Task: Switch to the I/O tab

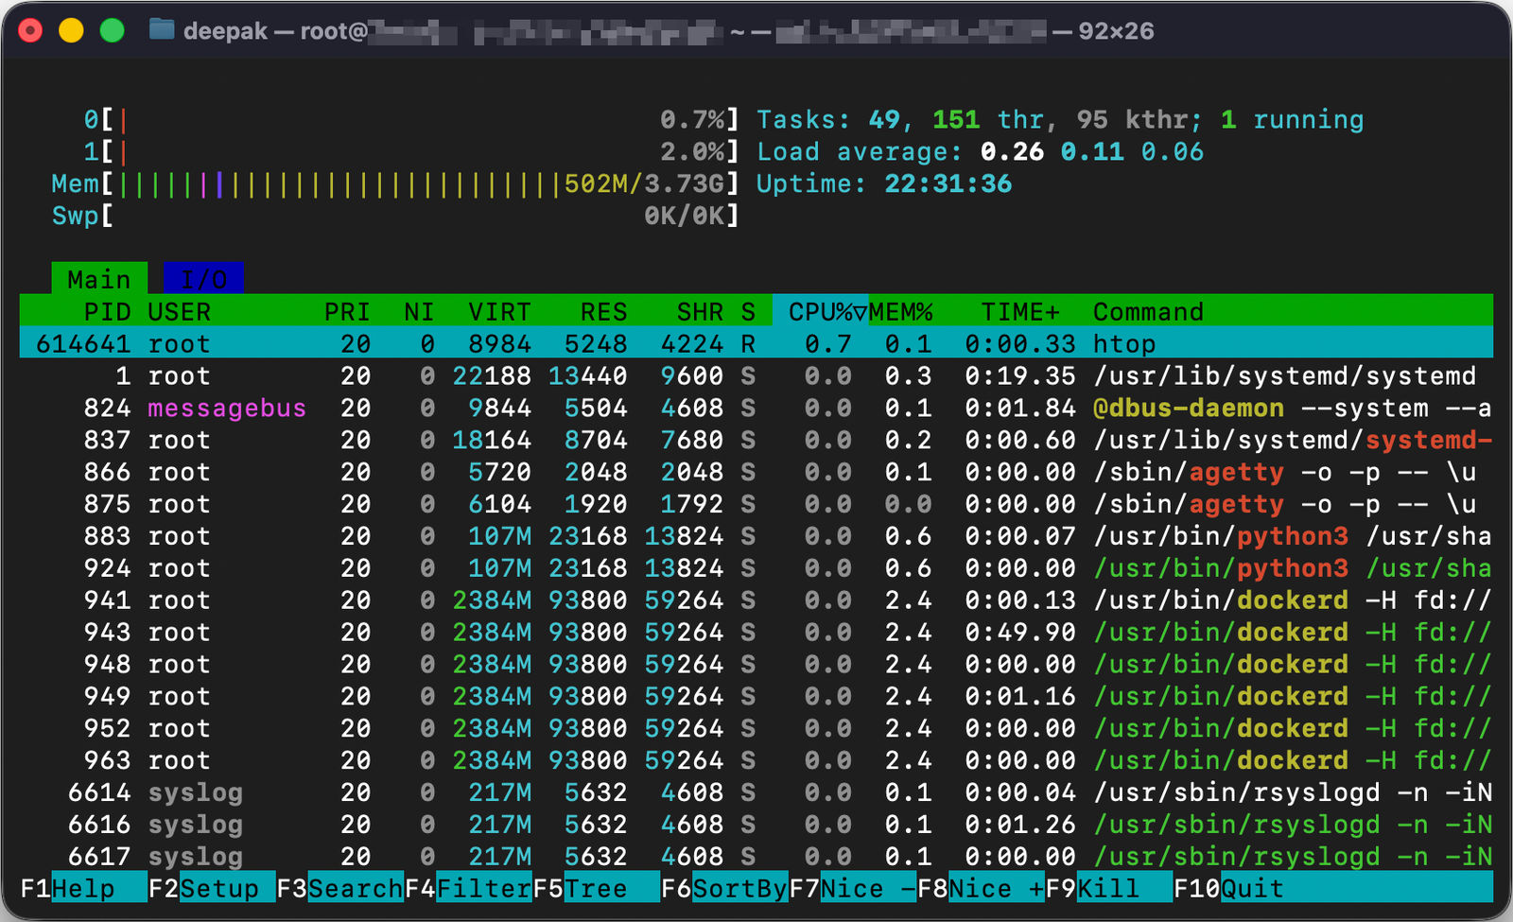Action: (203, 278)
